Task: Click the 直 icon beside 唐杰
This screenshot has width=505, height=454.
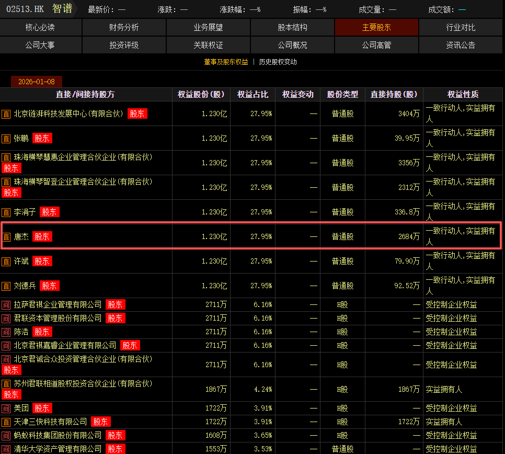Action: coord(6,237)
